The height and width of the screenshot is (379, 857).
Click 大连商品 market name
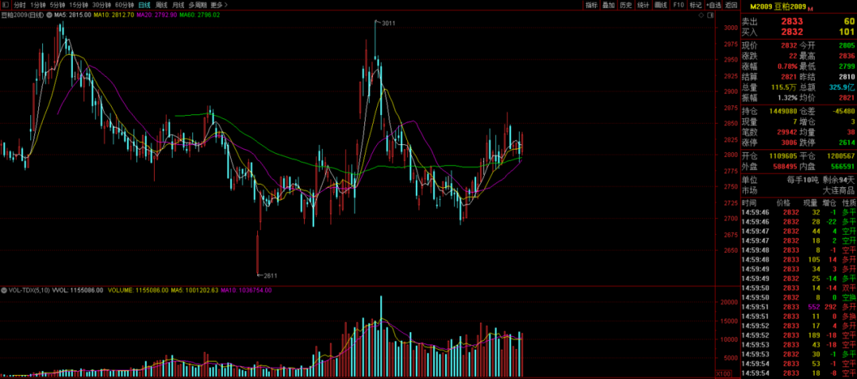[839, 190]
